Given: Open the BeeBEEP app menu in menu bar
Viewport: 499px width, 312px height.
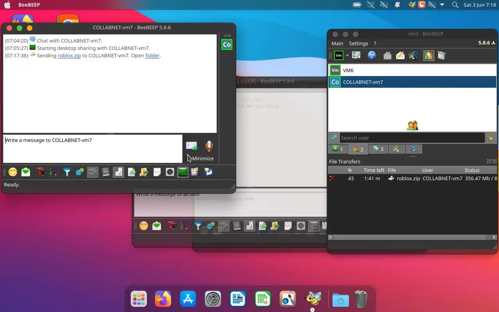Looking at the screenshot, I should (x=29, y=5).
